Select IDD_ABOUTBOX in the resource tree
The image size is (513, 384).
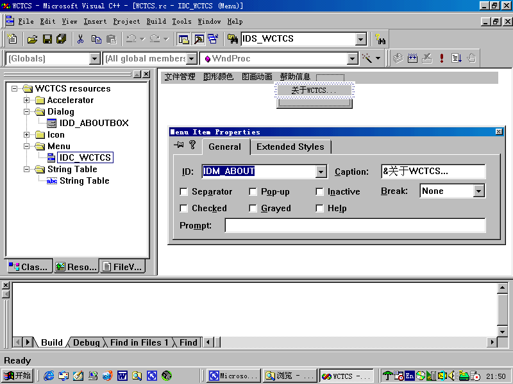(x=94, y=123)
